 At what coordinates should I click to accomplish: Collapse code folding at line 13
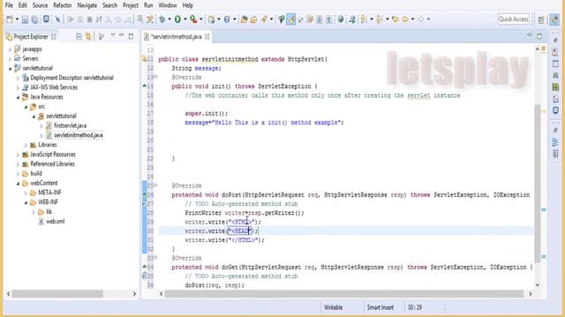click(156, 77)
